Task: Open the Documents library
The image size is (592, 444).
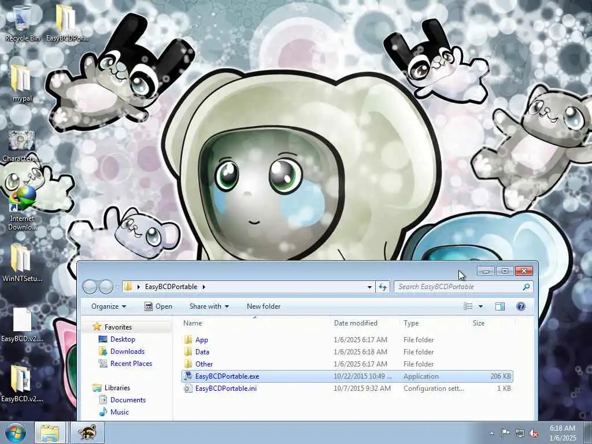Action: pos(128,400)
